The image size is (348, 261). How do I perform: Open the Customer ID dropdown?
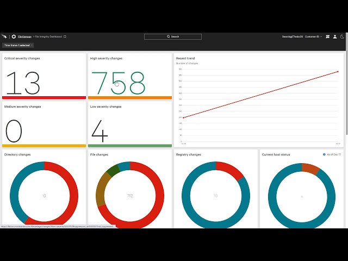(x=313, y=36)
